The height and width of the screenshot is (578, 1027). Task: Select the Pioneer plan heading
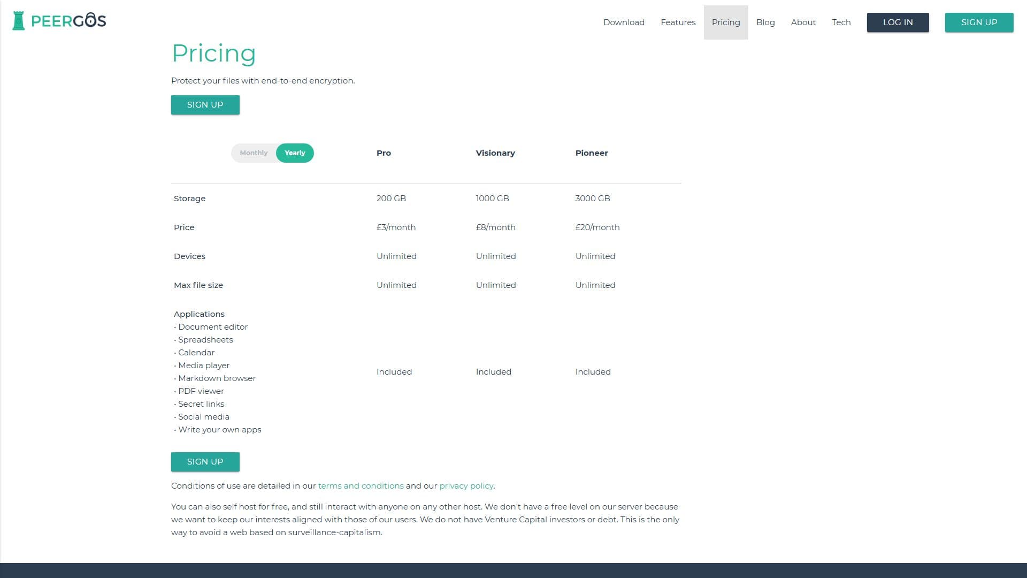click(x=592, y=153)
